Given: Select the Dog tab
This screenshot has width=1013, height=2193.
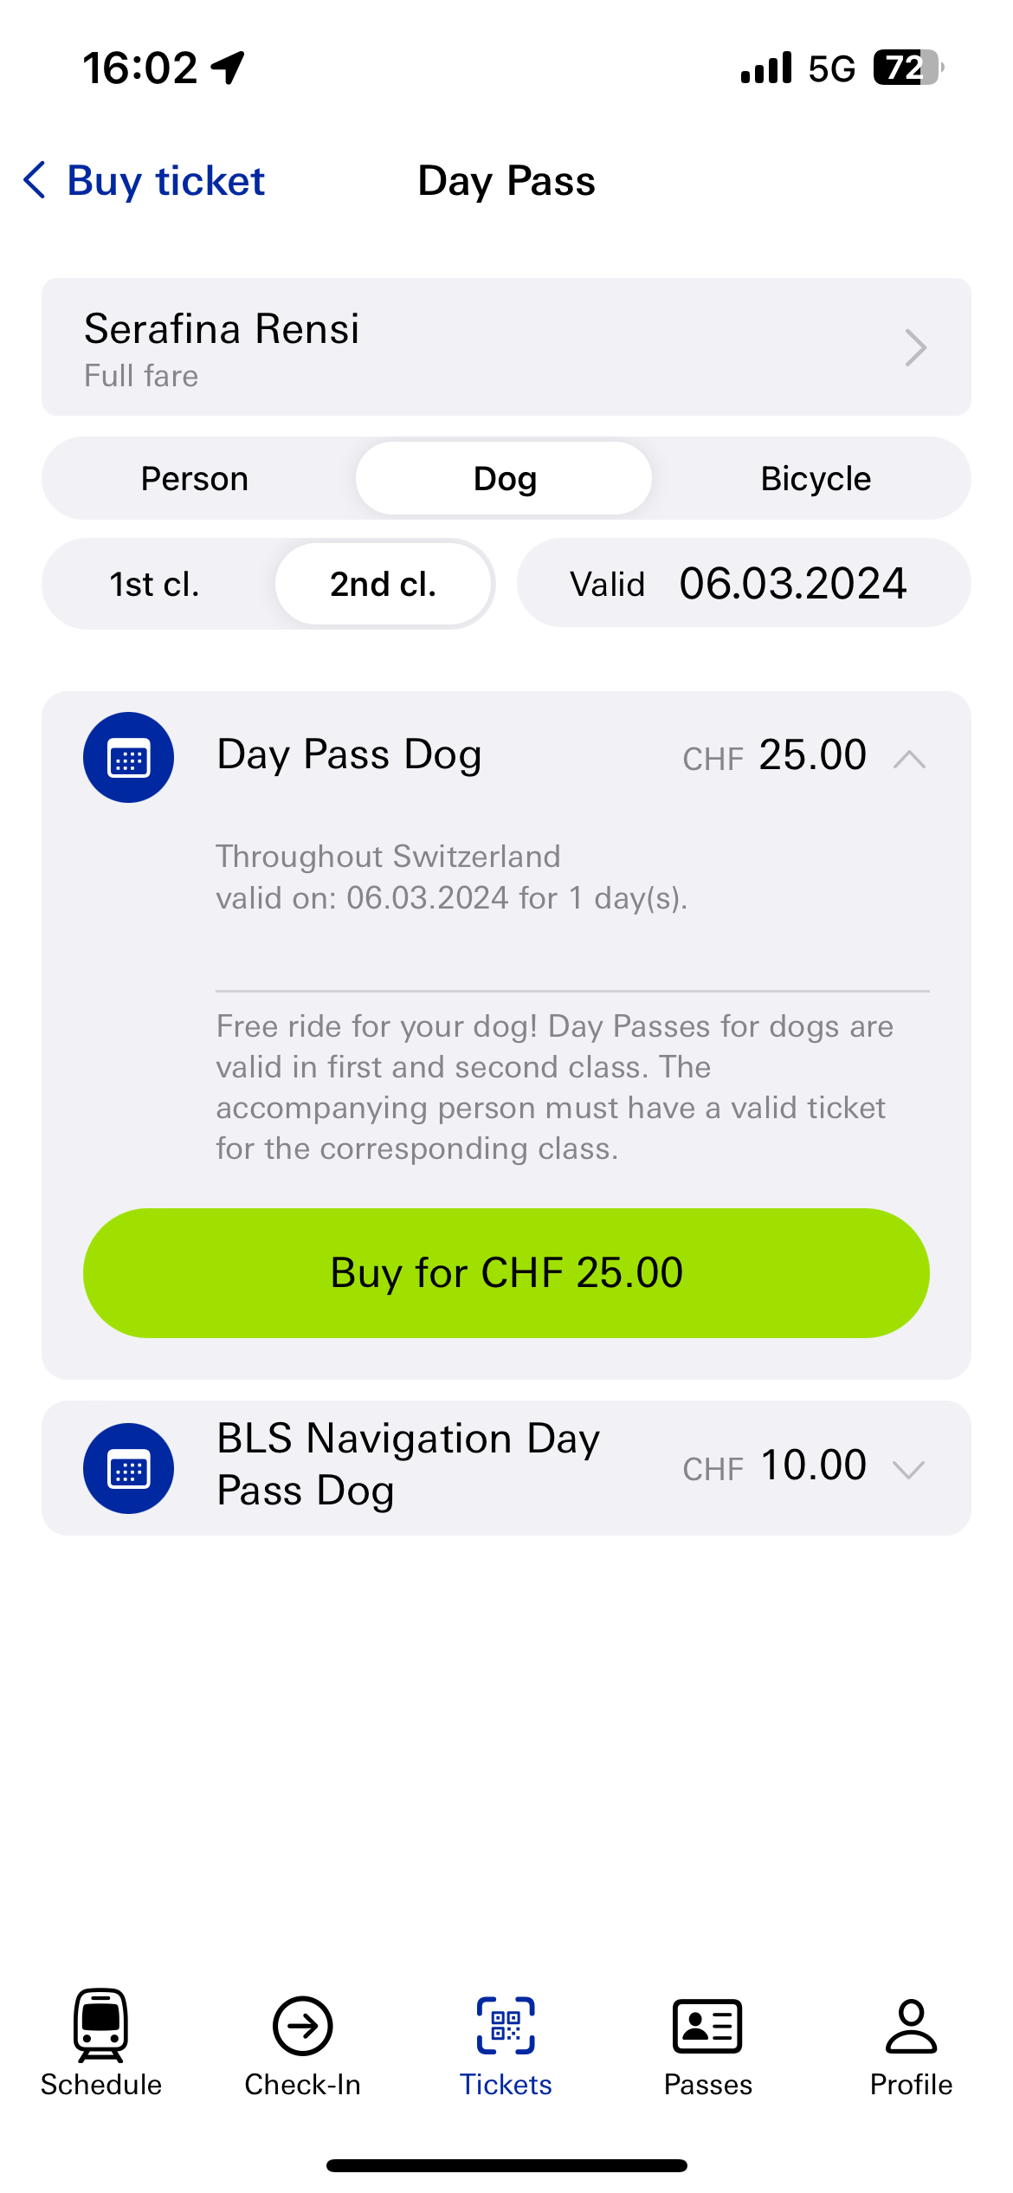Looking at the screenshot, I should click(504, 478).
